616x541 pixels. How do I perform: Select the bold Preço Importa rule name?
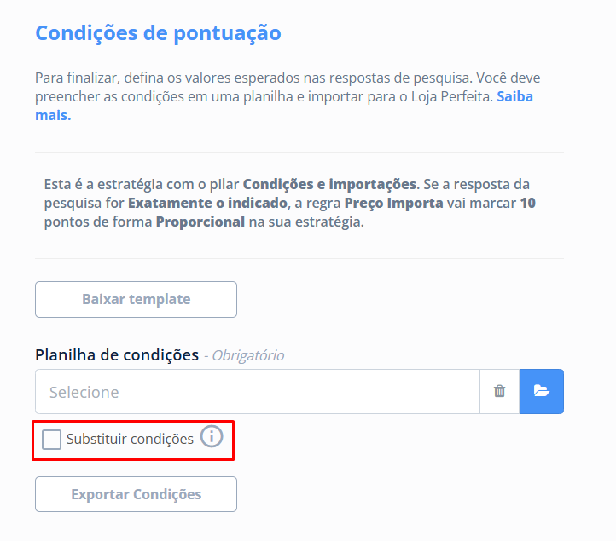[x=393, y=204]
